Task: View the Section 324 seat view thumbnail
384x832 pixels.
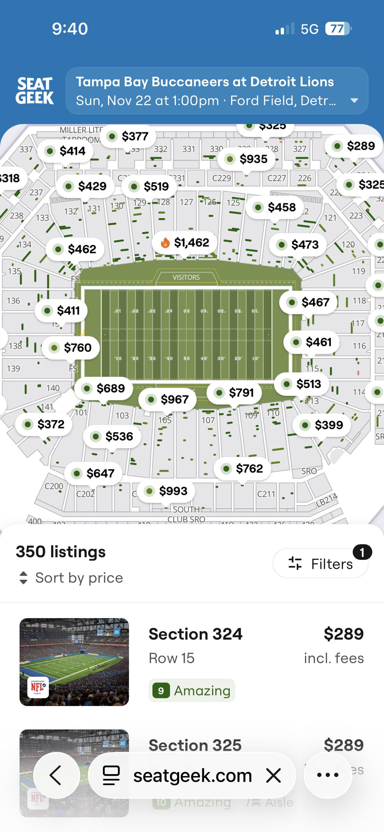Action: (x=74, y=662)
